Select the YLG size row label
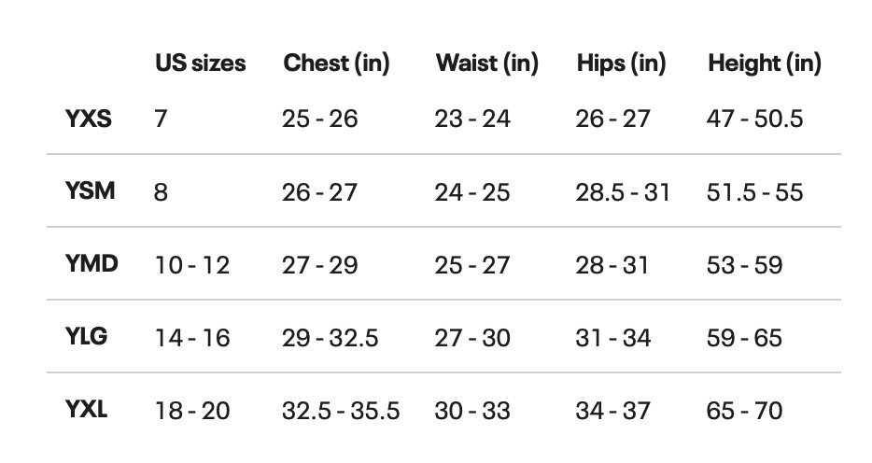The image size is (872, 463). tap(86, 336)
